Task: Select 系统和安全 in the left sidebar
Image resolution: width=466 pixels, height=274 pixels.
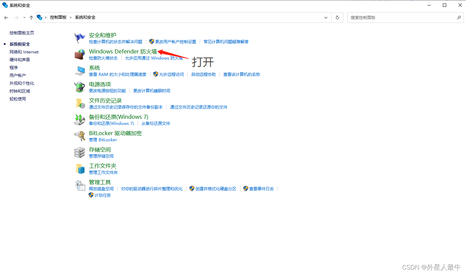Action: coord(20,44)
